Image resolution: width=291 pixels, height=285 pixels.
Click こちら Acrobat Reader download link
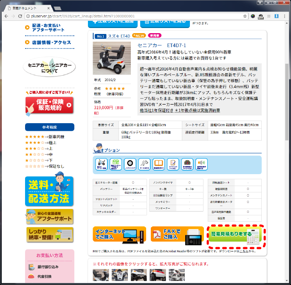(244, 251)
